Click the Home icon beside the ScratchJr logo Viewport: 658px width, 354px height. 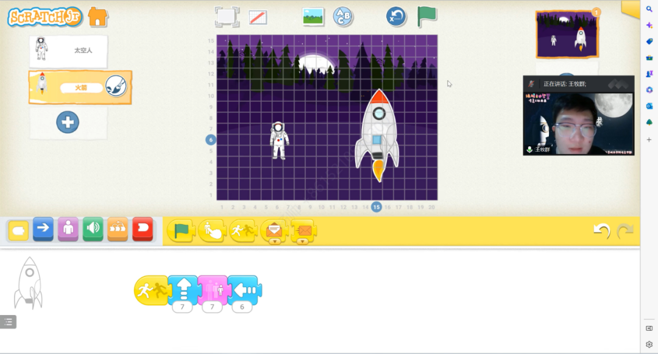pos(97,16)
